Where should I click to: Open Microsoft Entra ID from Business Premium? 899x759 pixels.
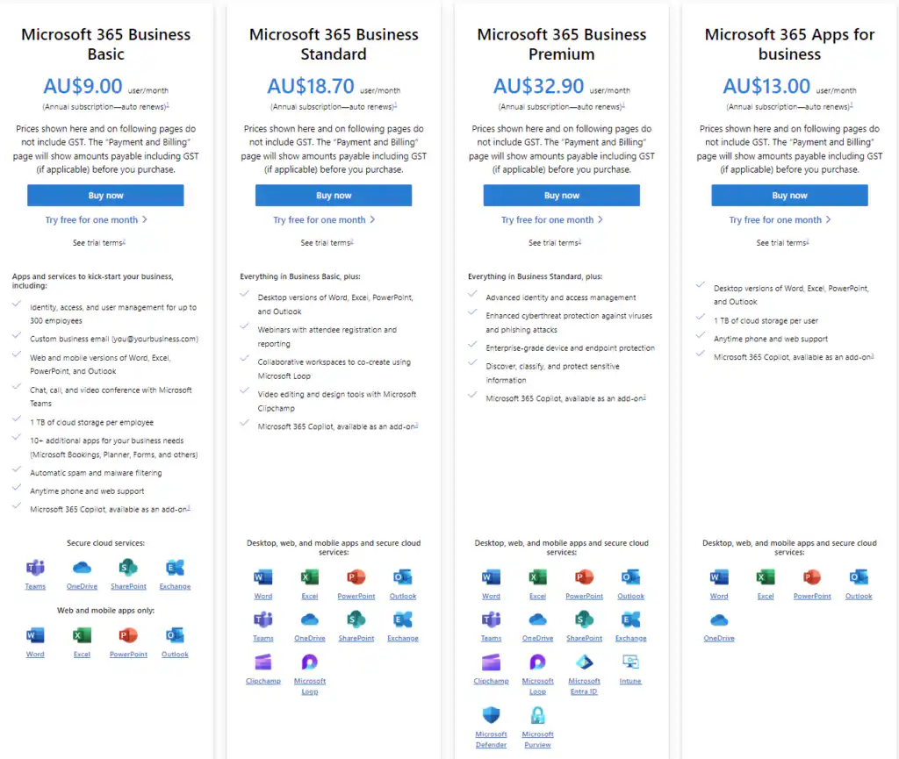coord(584,669)
